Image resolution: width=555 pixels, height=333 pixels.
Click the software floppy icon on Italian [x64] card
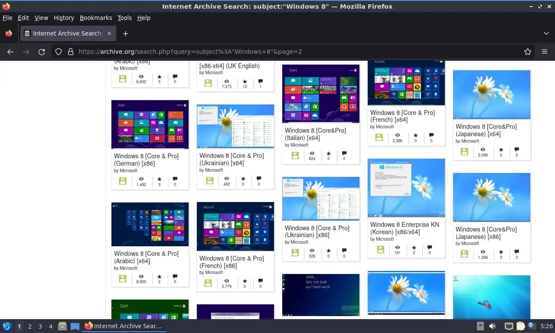[x=295, y=155]
